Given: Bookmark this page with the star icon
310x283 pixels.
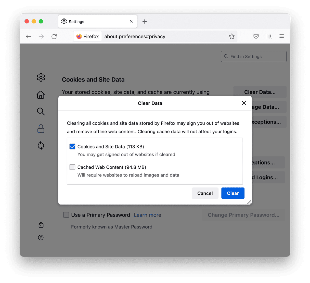Looking at the screenshot, I should (x=231, y=36).
